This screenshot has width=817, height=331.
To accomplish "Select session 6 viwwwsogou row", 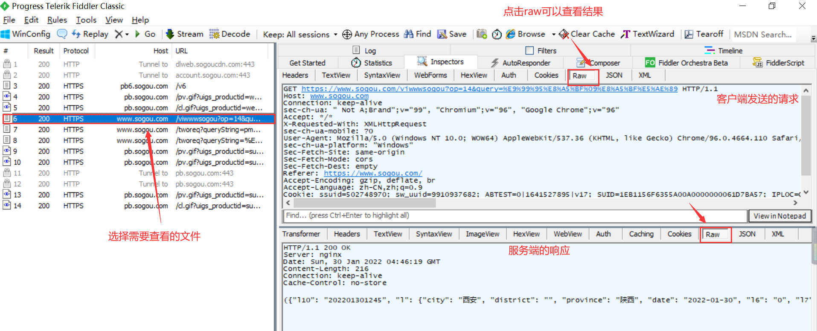I will (138, 119).
